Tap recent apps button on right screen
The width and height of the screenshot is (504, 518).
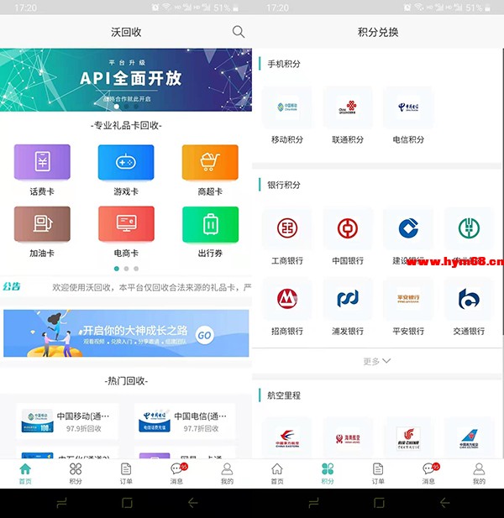[313, 503]
